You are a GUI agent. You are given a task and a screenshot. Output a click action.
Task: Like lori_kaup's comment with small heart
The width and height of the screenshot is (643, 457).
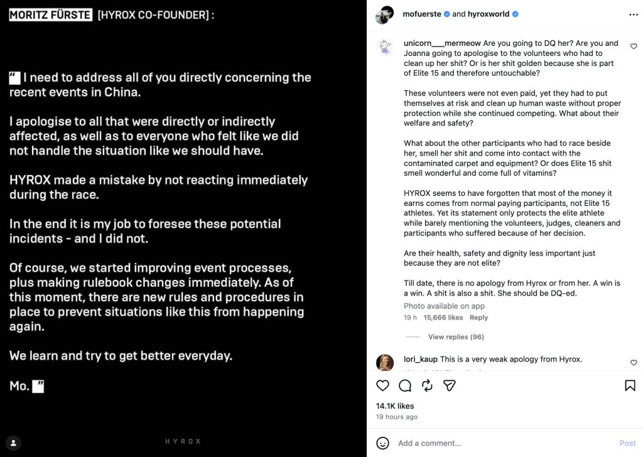pos(634,362)
